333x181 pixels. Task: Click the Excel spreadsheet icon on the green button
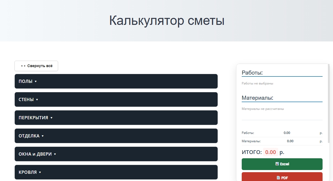277,164
